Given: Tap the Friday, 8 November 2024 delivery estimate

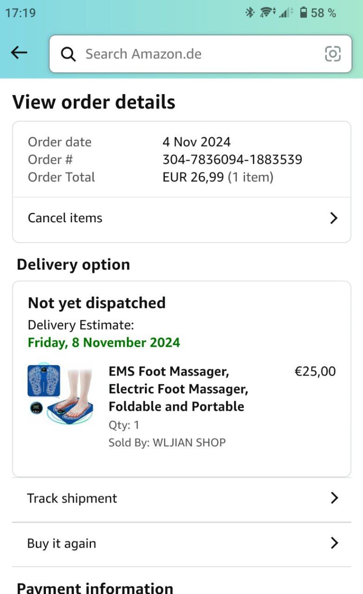Looking at the screenshot, I should pyautogui.click(x=104, y=342).
